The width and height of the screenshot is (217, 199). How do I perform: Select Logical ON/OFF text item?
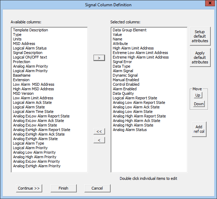pyautogui.click(x=30, y=57)
